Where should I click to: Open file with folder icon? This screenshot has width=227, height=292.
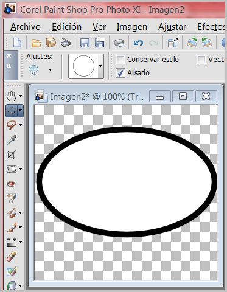tap(37, 43)
